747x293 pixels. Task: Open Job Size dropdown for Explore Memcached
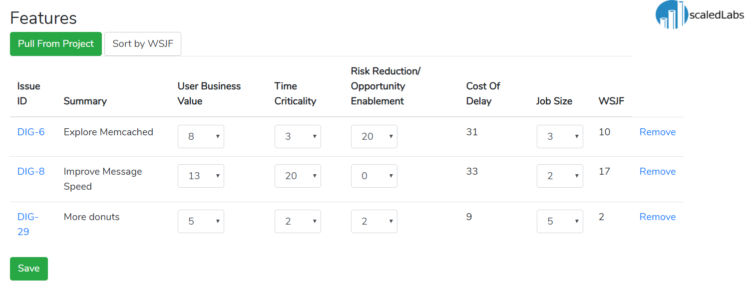click(x=560, y=136)
